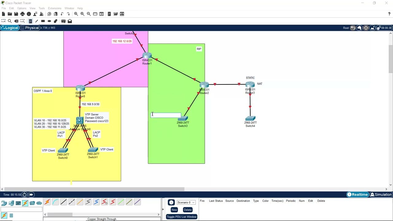
Task: Pick the Draw Freeform tool
Action: point(56,21)
